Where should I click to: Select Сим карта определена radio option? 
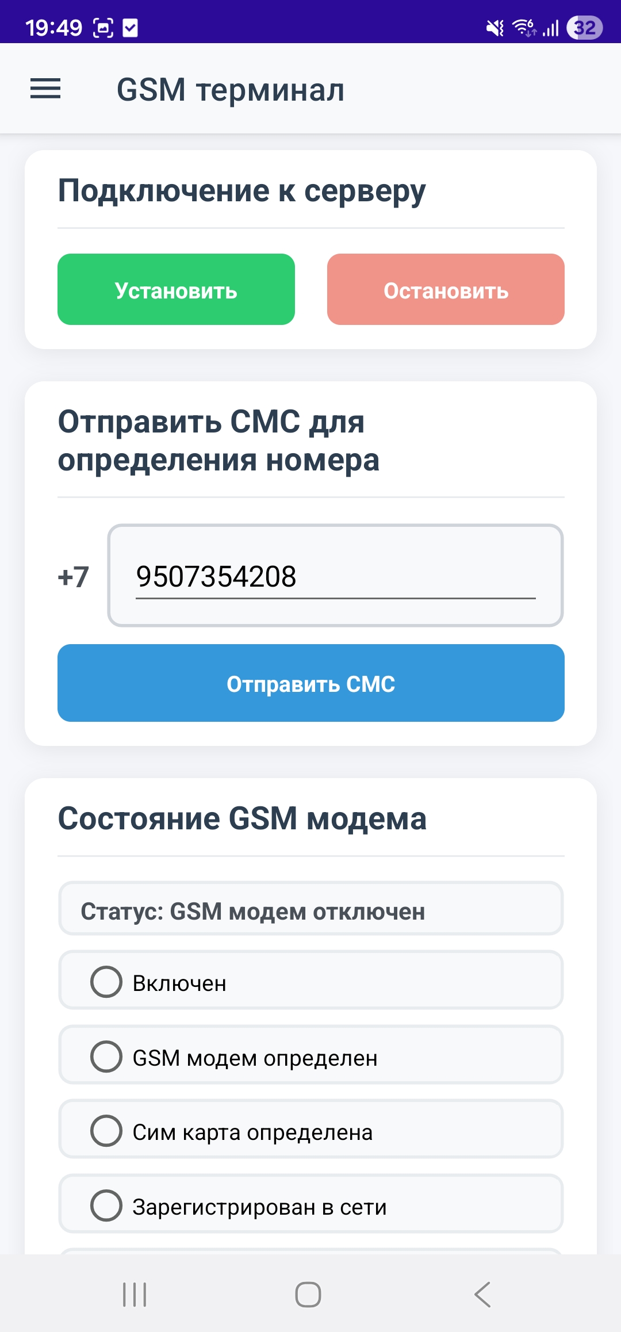(310, 1129)
